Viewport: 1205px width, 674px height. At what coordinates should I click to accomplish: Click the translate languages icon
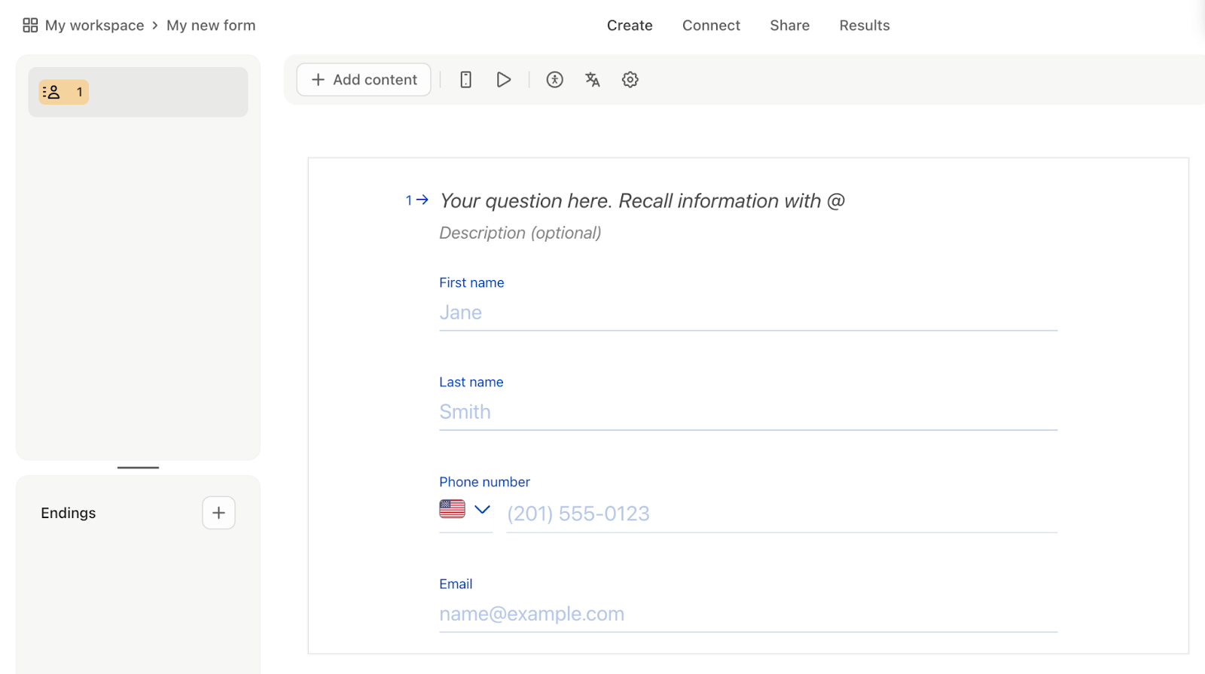click(x=593, y=80)
